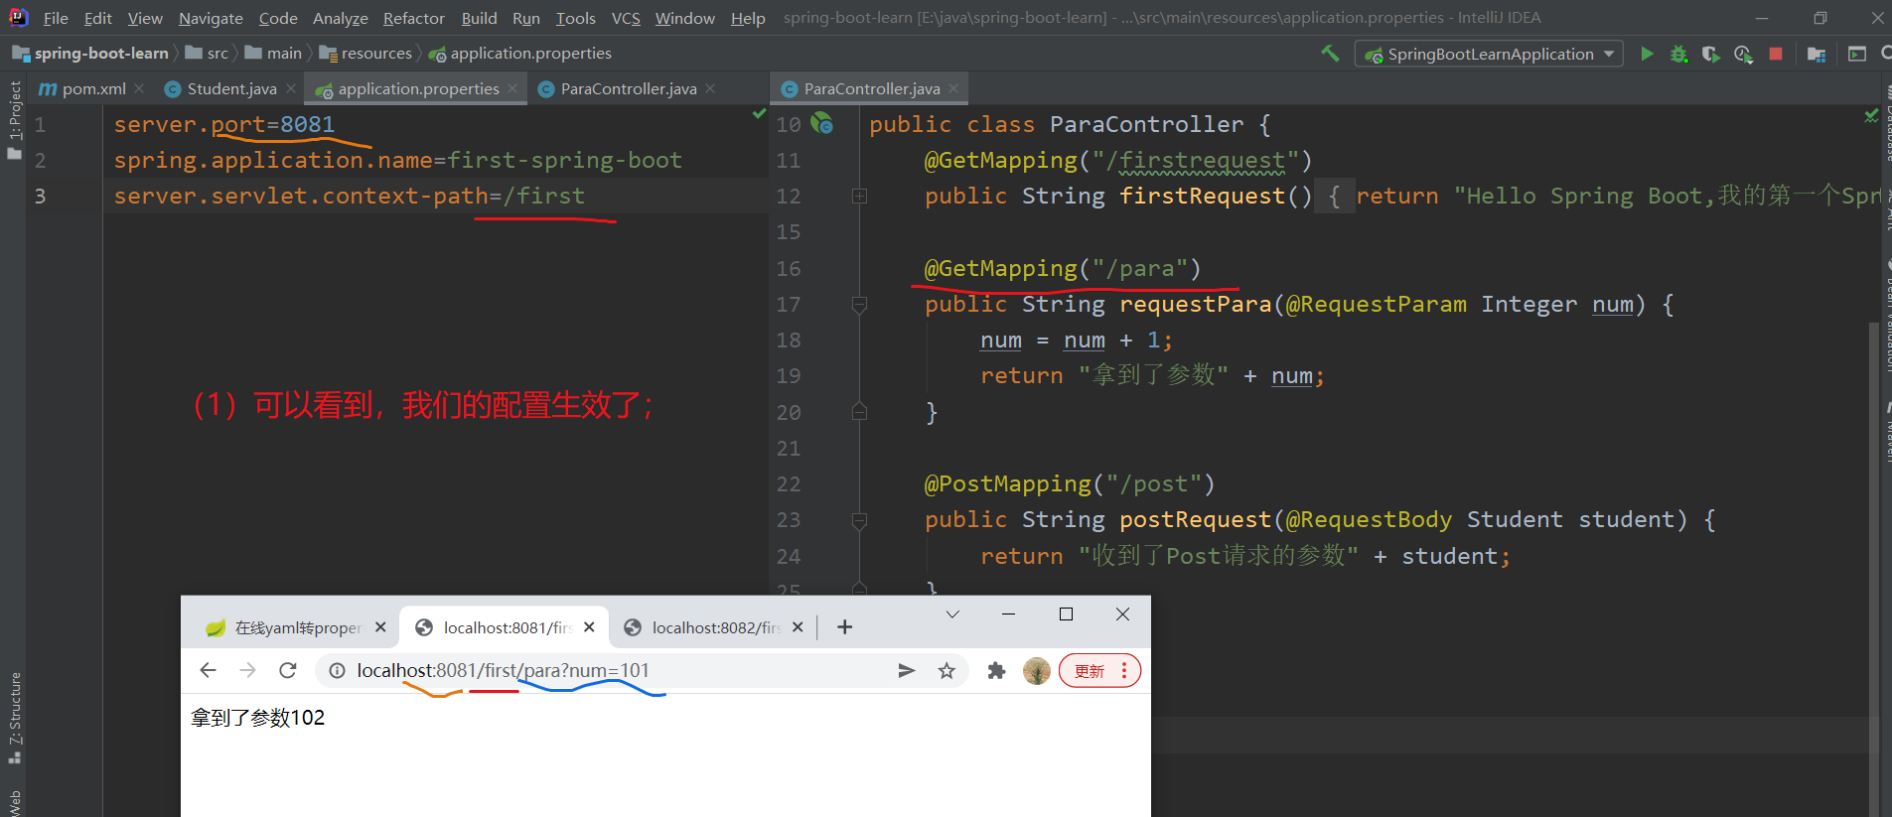Collapse the postRequest method at line 23

click(859, 520)
